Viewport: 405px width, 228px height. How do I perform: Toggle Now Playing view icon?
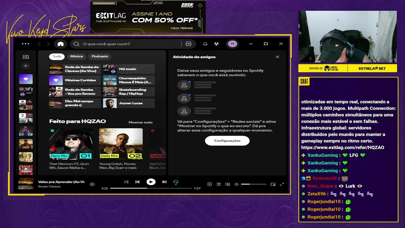coord(209,184)
